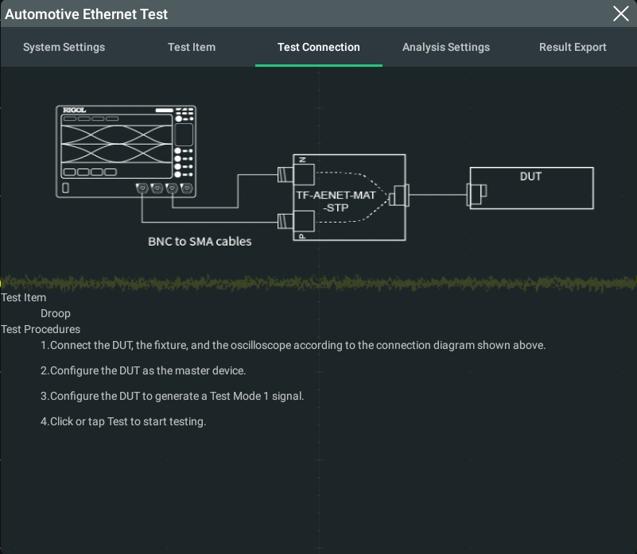Viewport: 637px width, 554px height.
Task: Close the Automotive Ethernet Test dialog
Action: [620, 14]
